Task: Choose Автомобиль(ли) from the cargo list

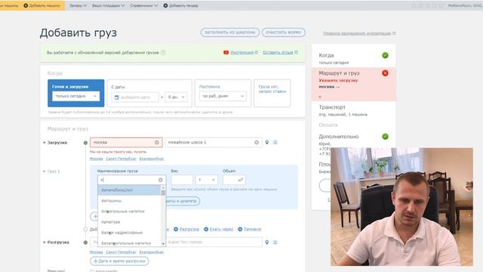Action: coord(129,190)
